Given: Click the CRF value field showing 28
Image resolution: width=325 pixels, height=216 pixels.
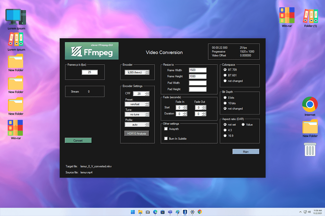Looking at the screenshot, I should [x=139, y=94].
